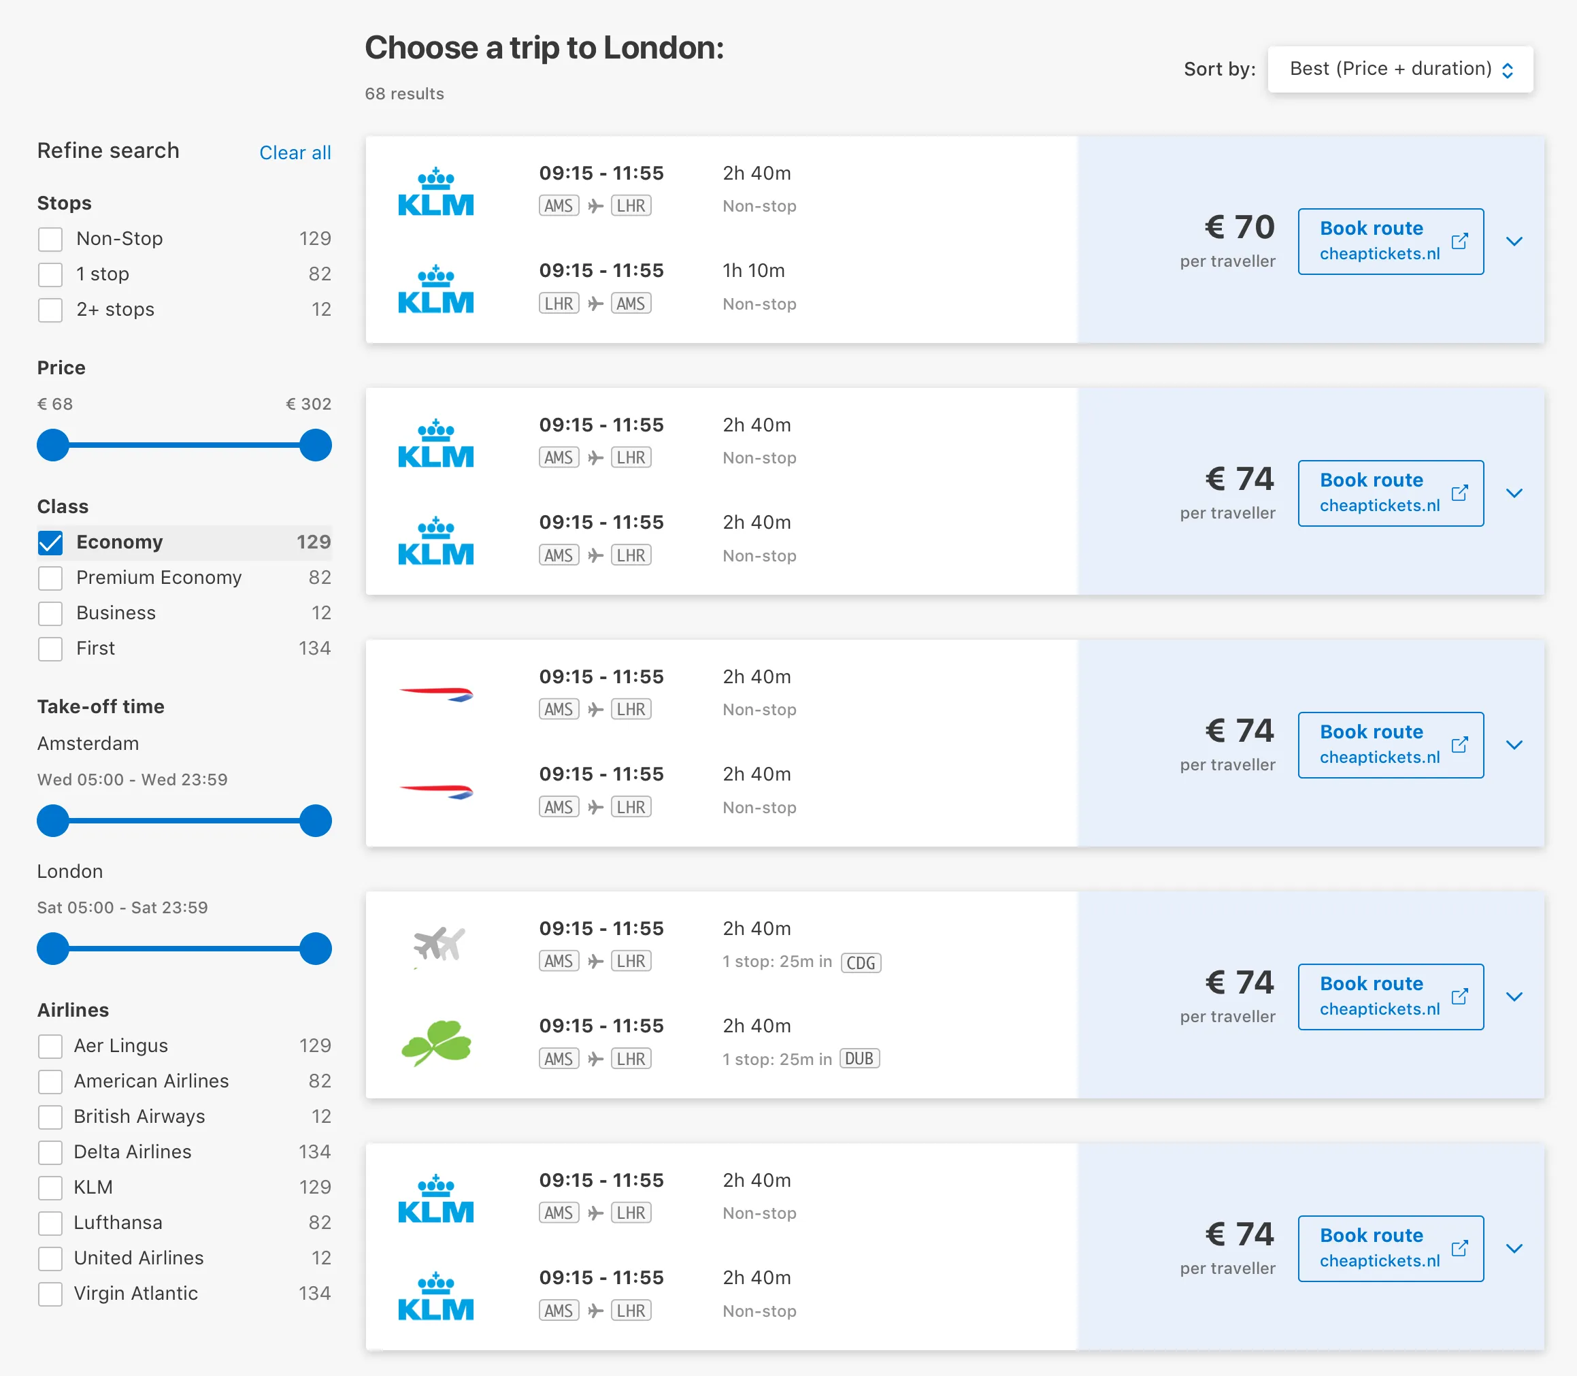Viewport: 1577px width, 1376px height.
Task: Click the KLM logo on the LHR to AMS return flight
Action: (x=435, y=289)
